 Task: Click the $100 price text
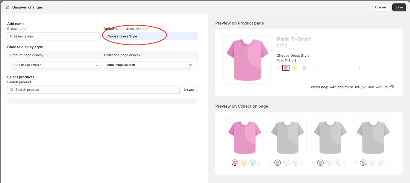coord(282,46)
